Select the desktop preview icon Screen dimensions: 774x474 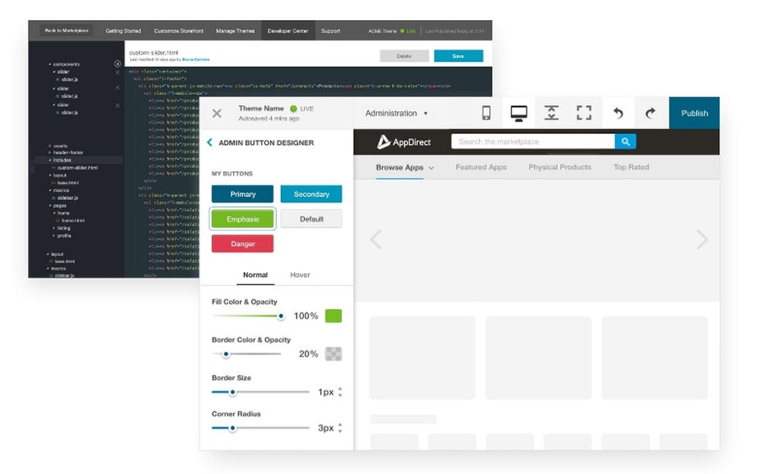pyautogui.click(x=519, y=112)
